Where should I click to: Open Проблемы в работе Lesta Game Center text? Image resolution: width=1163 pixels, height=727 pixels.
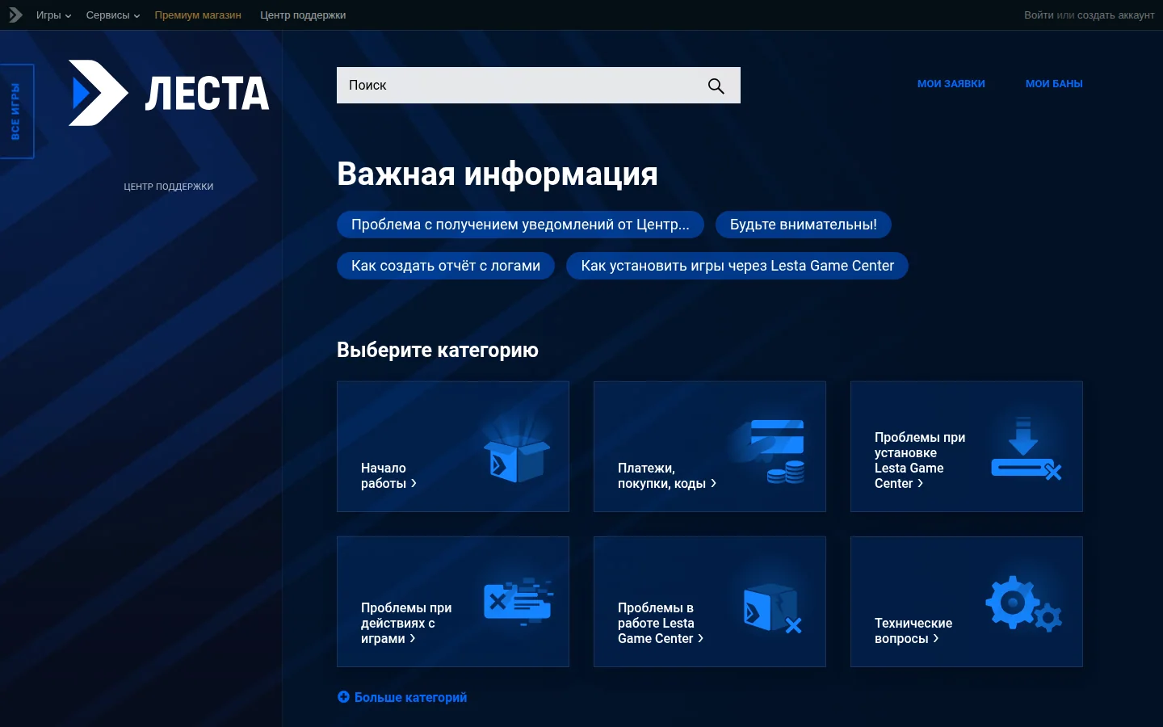pos(656,623)
